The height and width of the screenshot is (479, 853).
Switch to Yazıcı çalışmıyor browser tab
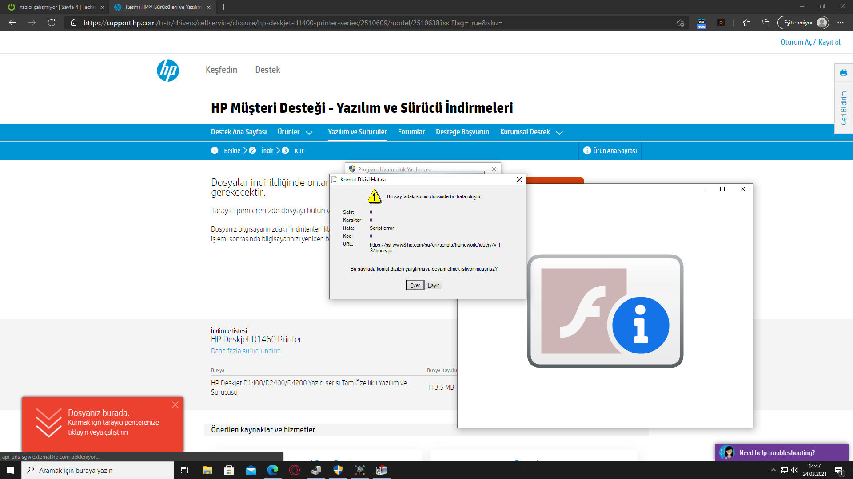[x=56, y=7]
